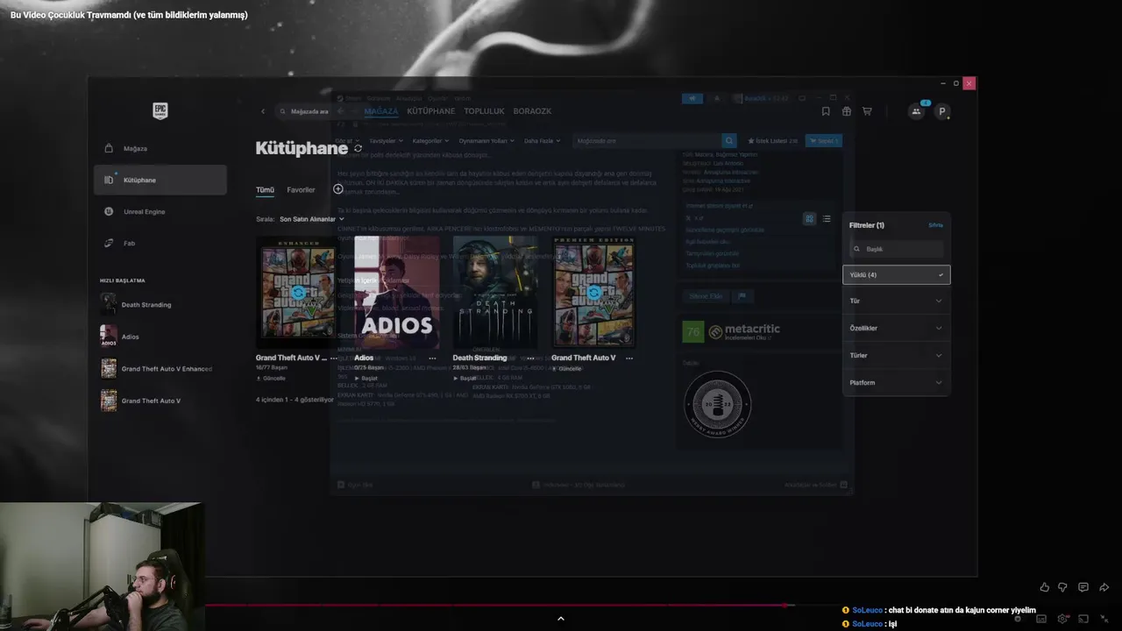
Task: Open the P profile avatar menu
Action: [x=942, y=111]
